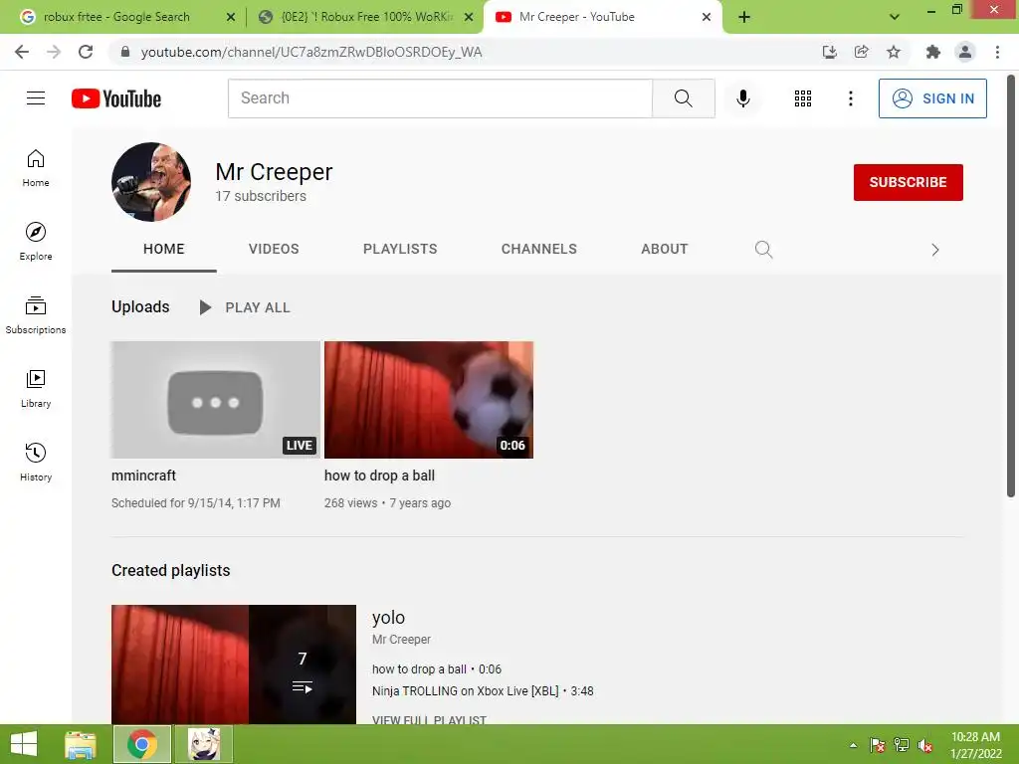Open the anime character taskbar app
Image resolution: width=1019 pixels, height=764 pixels.
coord(204,744)
